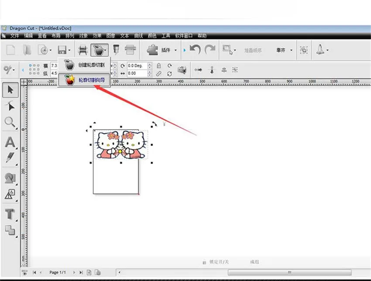Select the overlapping squares weld tool
The image size is (371, 281).
(x=10, y=230)
